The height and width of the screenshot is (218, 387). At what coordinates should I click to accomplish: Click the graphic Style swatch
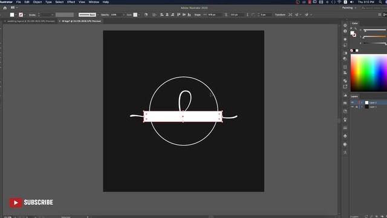pyautogui.click(x=135, y=15)
